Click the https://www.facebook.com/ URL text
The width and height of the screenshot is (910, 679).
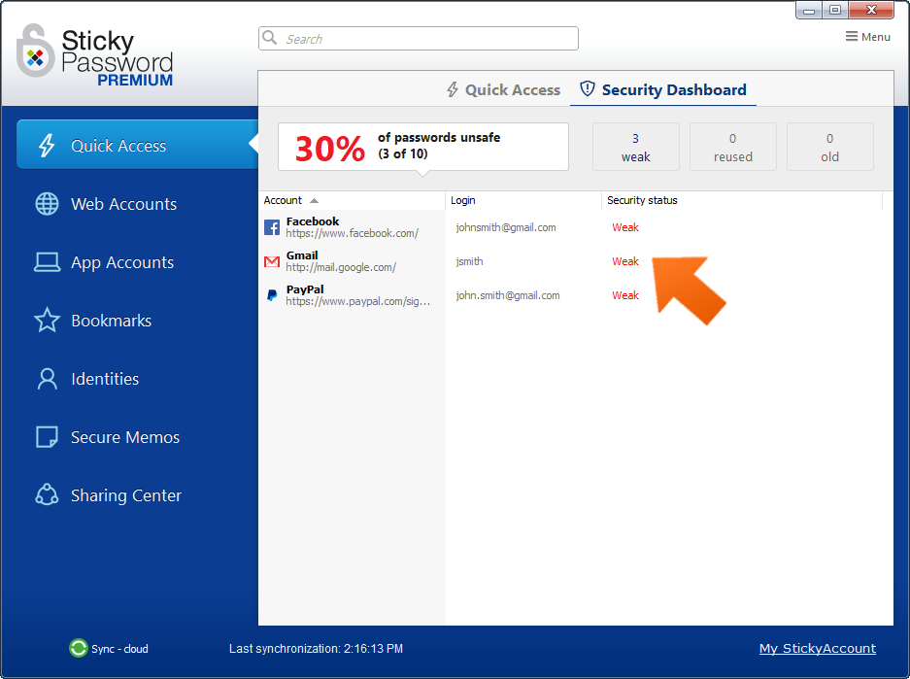(x=352, y=233)
